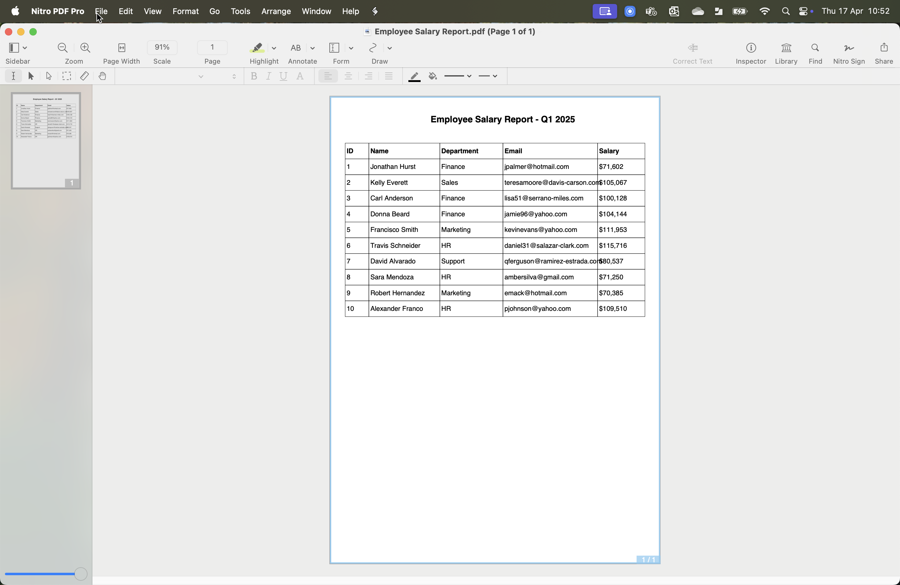Open the Help menu
The height and width of the screenshot is (585, 900).
tap(351, 11)
